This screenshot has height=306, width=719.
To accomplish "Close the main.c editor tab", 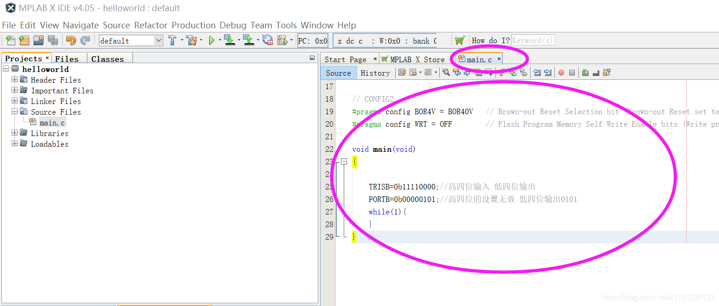I will click(x=499, y=59).
